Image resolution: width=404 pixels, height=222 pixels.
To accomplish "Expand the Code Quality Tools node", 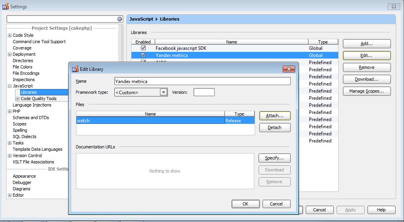I will 17,99.
